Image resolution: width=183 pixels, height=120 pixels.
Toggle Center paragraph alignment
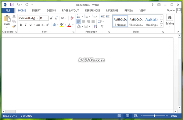click(x=84, y=21)
